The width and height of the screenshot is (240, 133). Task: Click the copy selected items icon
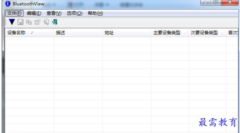pos(29,22)
